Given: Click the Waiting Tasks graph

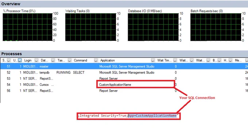Looking at the screenshot, I should [90, 27].
